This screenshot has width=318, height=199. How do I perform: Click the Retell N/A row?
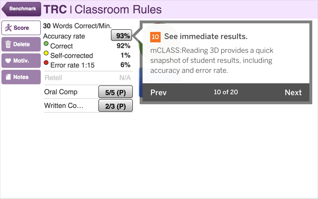[x=88, y=78]
